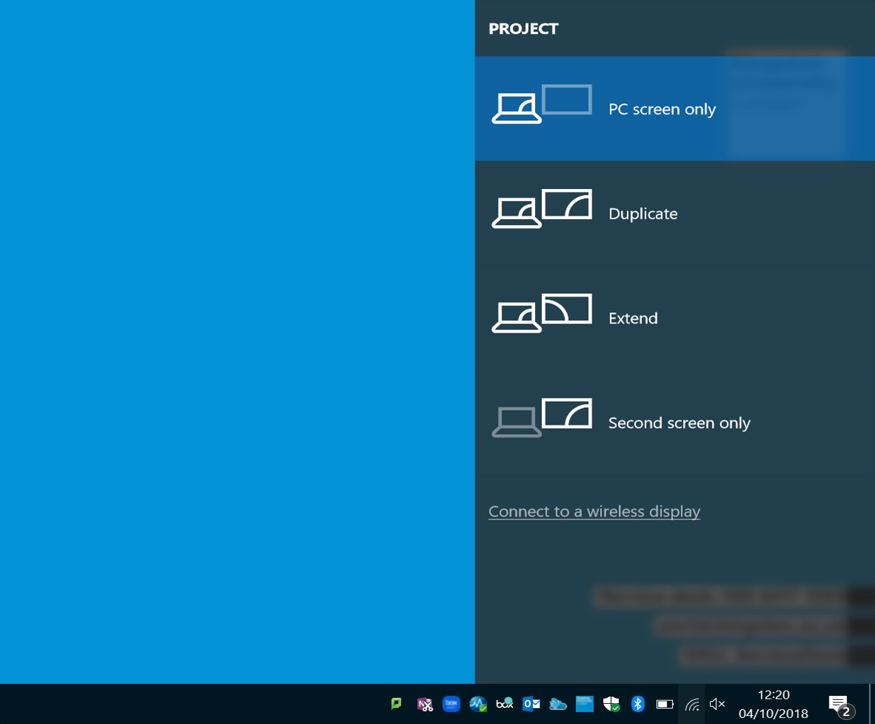Screen dimensions: 875x724
Task: Open Connect to a wireless display
Action: point(593,511)
